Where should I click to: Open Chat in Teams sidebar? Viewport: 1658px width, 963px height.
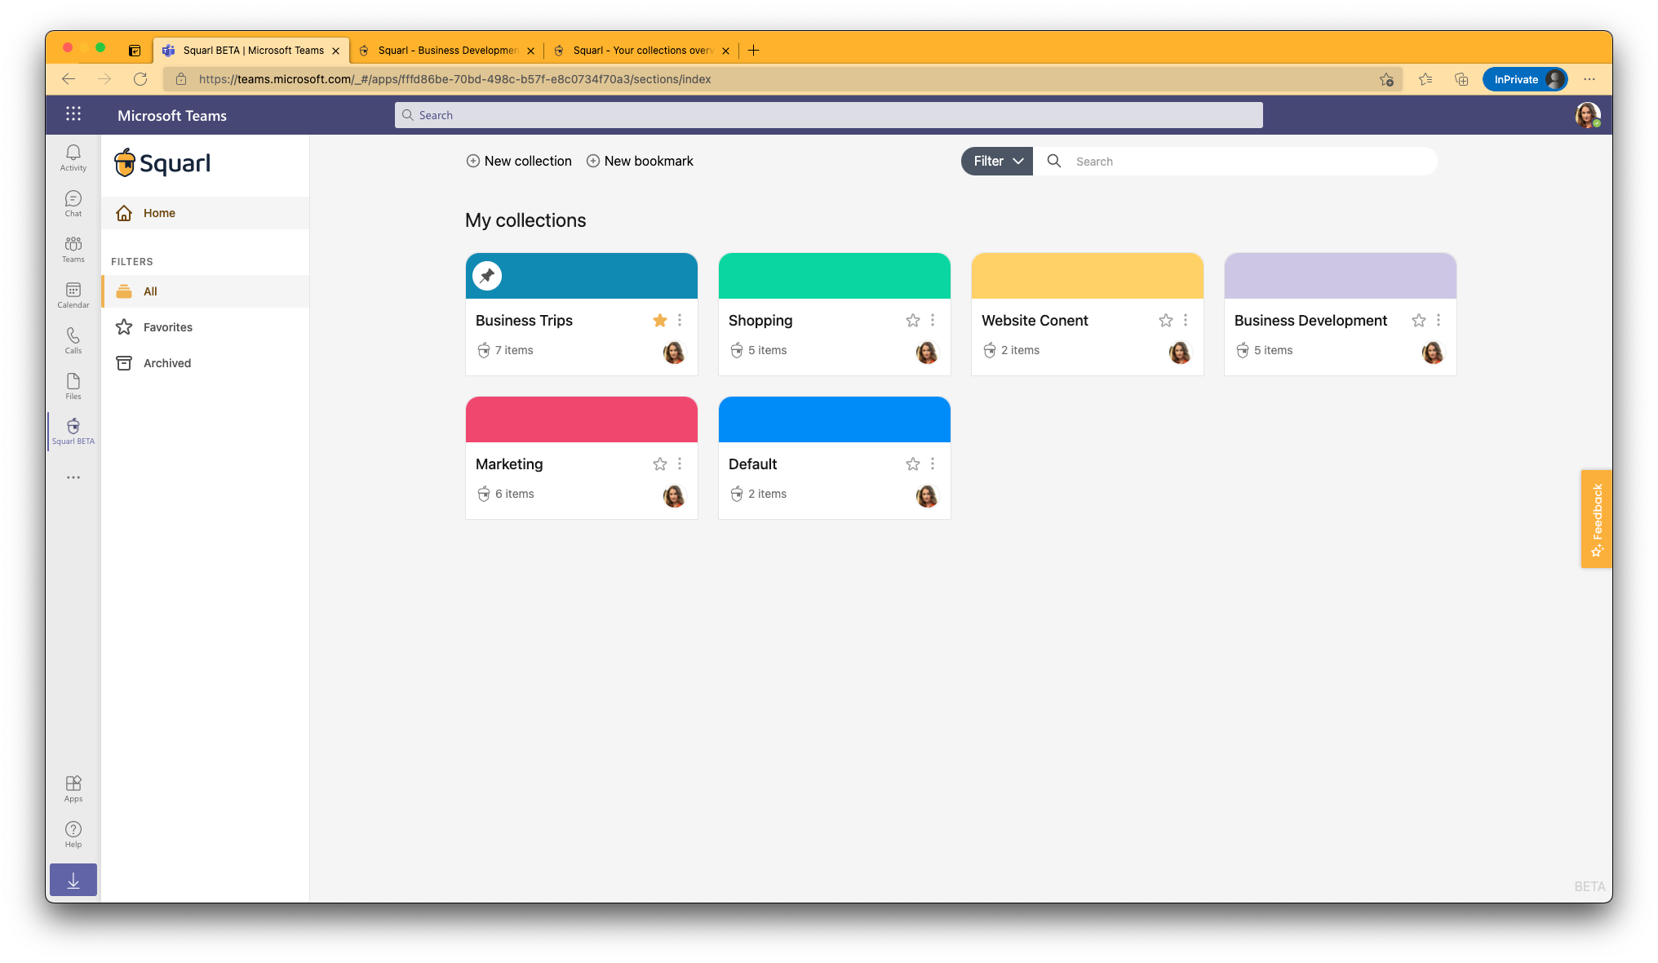73,203
